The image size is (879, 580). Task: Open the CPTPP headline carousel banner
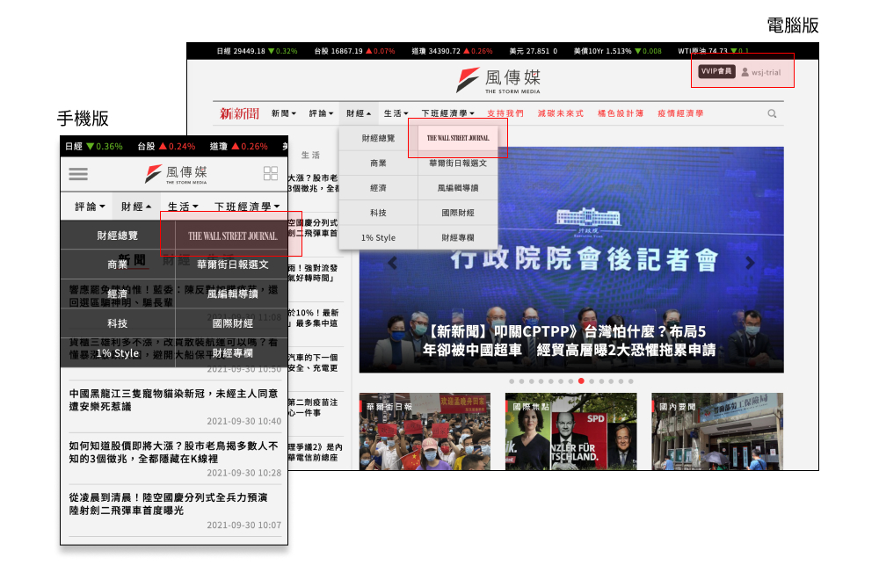point(571,259)
